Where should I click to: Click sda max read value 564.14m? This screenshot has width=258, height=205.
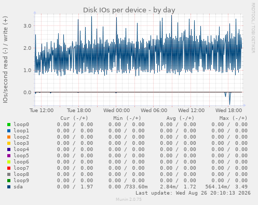pos(216,187)
